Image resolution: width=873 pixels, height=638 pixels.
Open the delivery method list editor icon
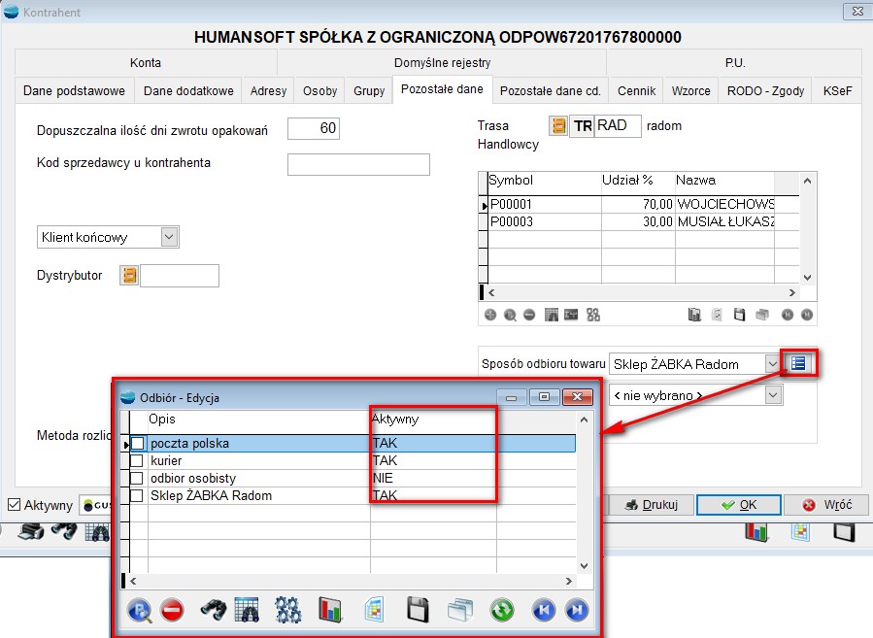[x=797, y=363]
